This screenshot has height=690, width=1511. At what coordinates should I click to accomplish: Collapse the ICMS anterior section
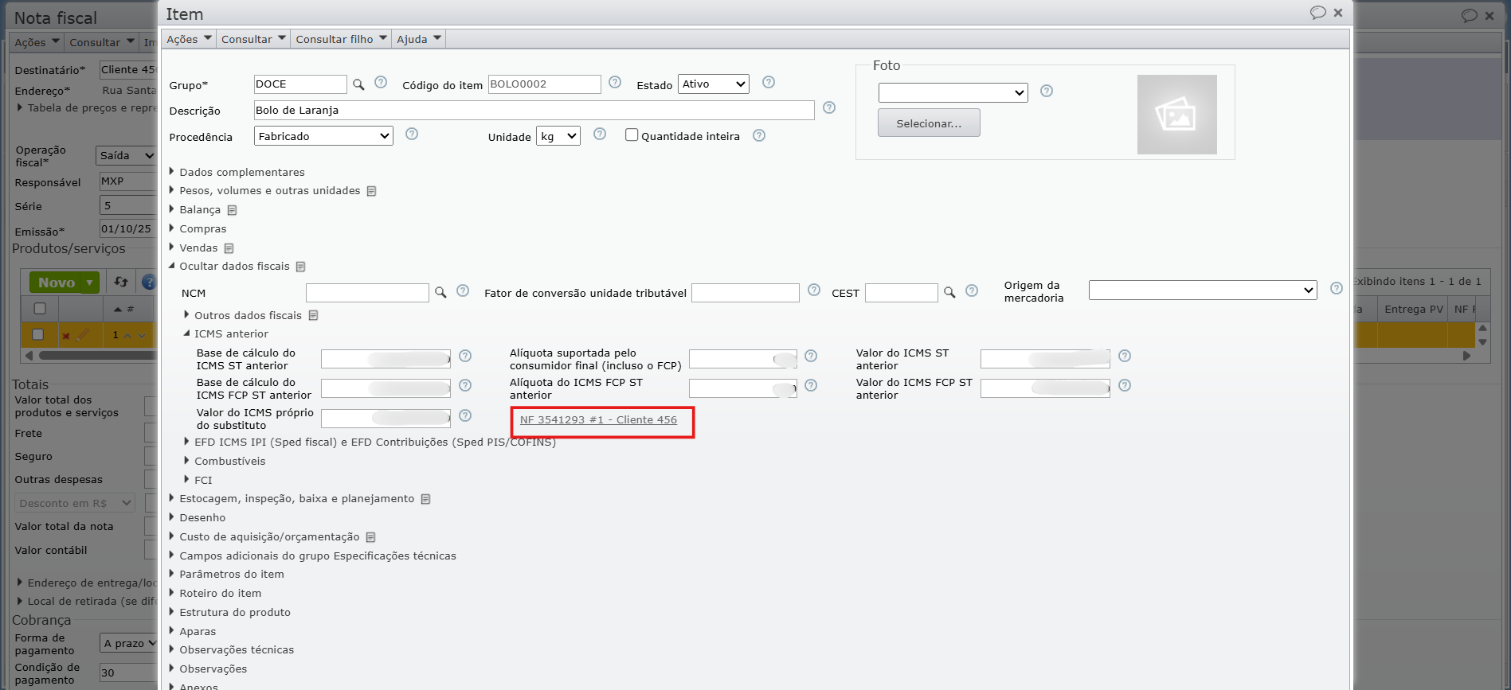point(226,334)
